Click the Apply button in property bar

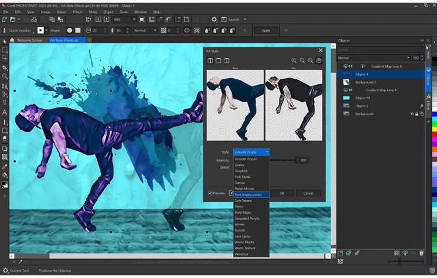pos(266,30)
